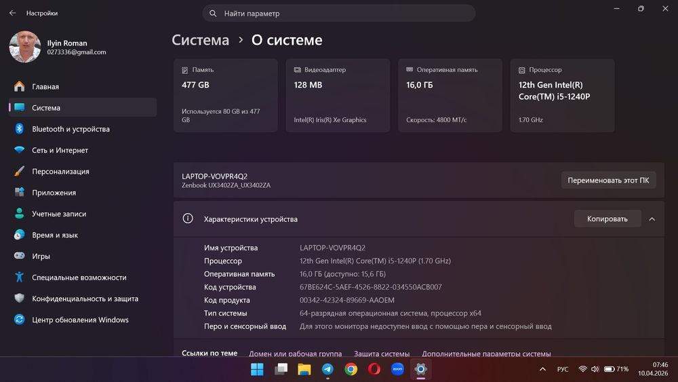Click the accessibility figure icon

point(19,277)
